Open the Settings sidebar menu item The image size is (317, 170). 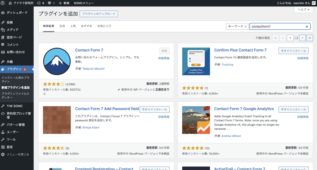[10, 147]
